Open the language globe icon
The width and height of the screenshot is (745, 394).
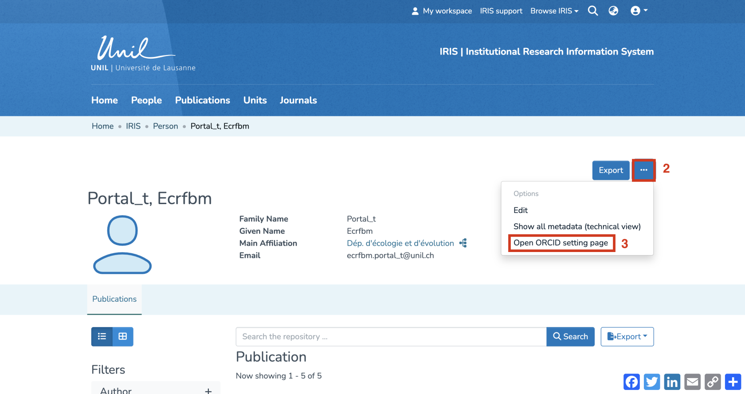pos(613,11)
